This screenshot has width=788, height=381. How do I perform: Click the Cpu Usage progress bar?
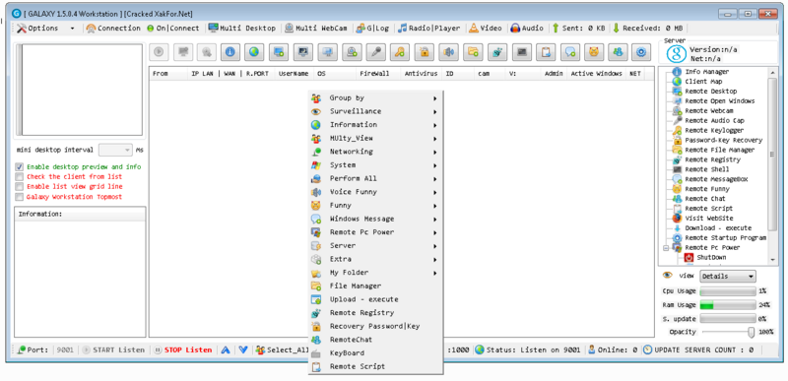(x=728, y=291)
